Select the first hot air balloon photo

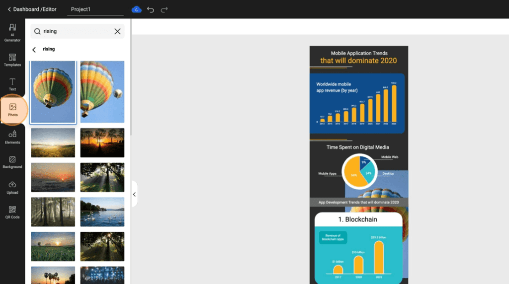(x=53, y=92)
